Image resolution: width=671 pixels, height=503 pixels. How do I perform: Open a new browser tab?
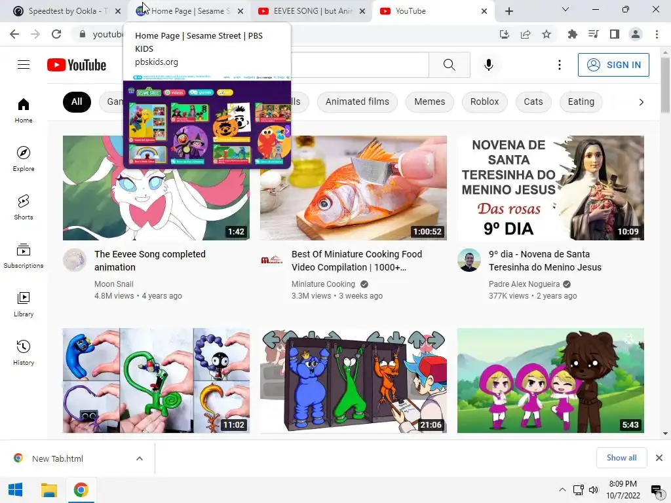pyautogui.click(x=508, y=11)
